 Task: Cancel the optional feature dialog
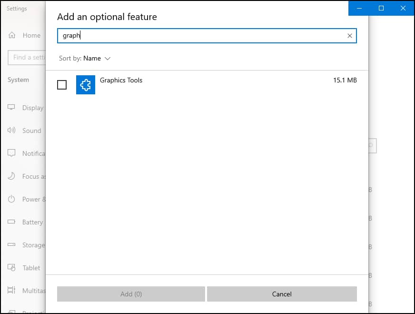point(282,294)
